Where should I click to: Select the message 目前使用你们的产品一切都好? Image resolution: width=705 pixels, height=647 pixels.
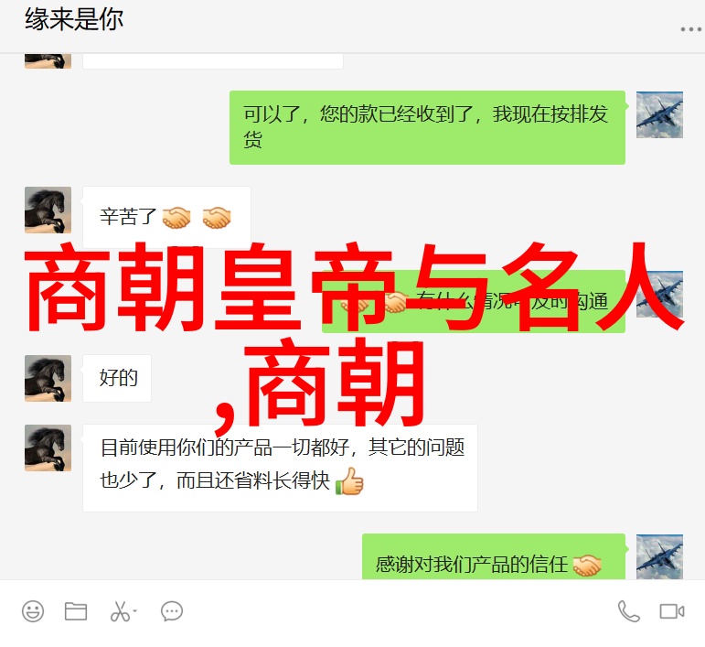[x=280, y=468]
